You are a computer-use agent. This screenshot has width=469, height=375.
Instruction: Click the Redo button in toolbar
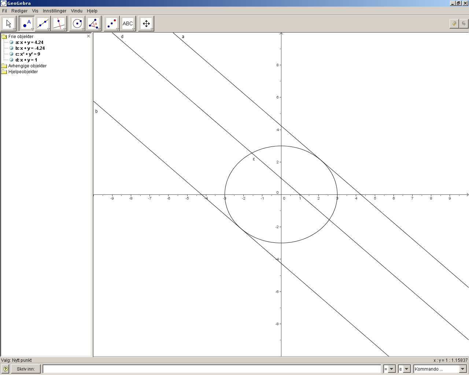click(x=464, y=24)
